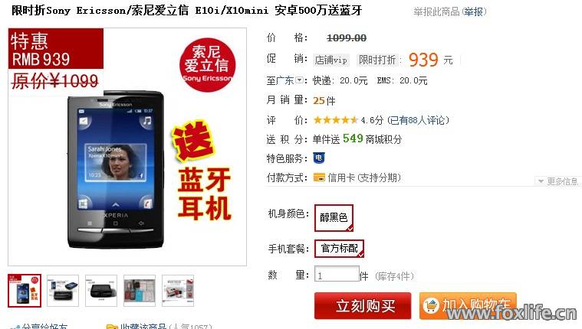The height and width of the screenshot is (329, 582).
Task: Click the credit card payment icon
Action: point(319,178)
